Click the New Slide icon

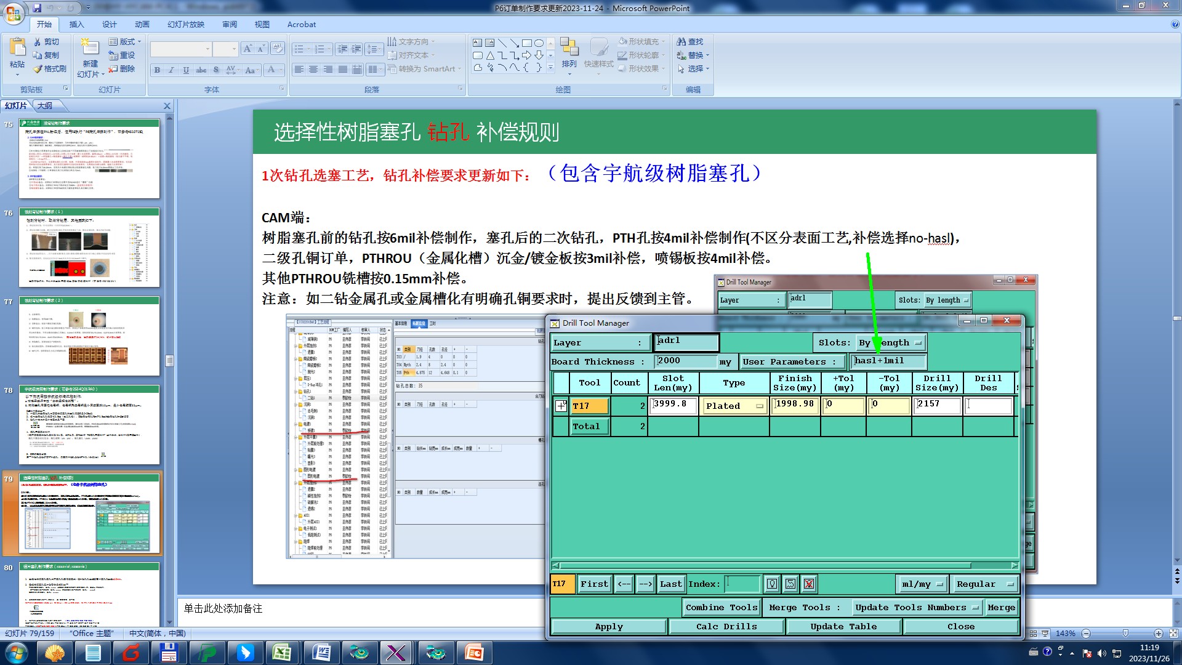(90, 48)
